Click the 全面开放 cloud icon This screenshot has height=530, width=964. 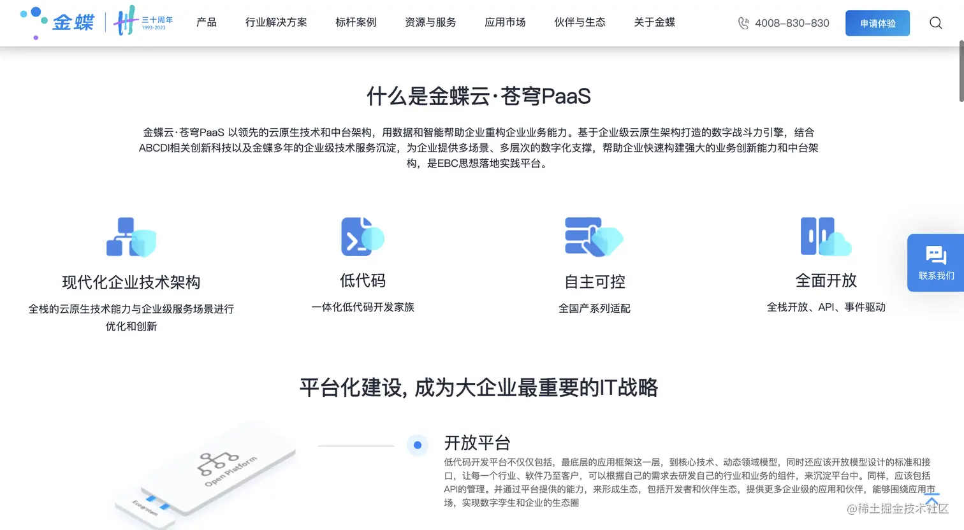[826, 236]
